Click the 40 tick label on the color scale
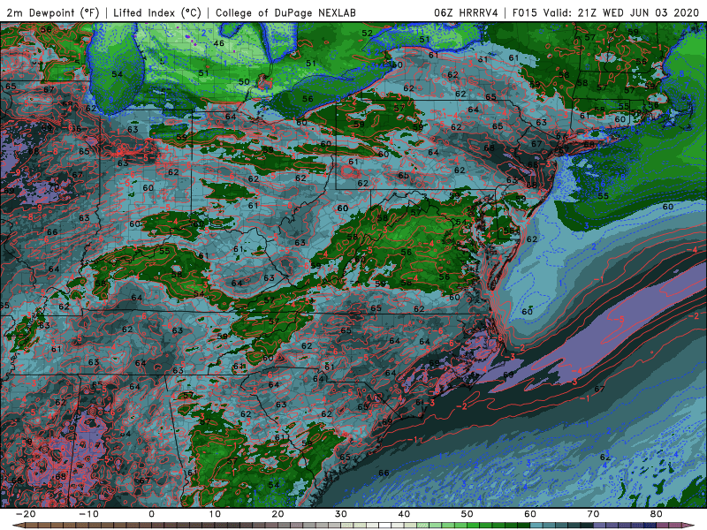This screenshot has width=707, height=530. pos(404,514)
